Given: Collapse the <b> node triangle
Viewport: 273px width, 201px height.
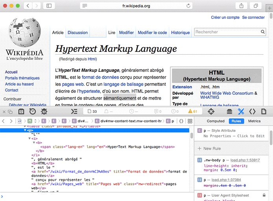Looking at the screenshot, I should [34, 142].
